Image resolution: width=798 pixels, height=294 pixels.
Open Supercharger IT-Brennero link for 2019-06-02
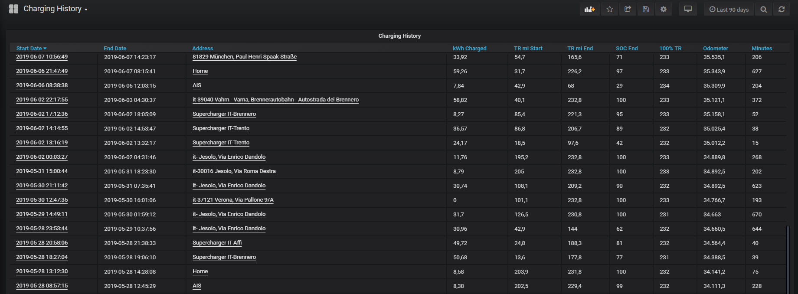[x=224, y=114]
